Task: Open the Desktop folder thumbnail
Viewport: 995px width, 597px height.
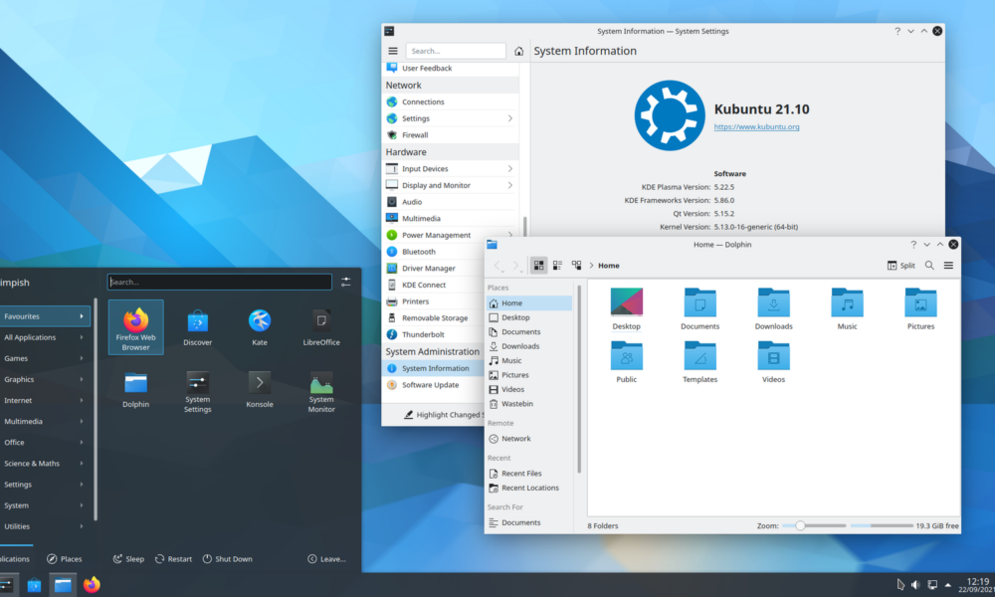Action: coord(626,308)
